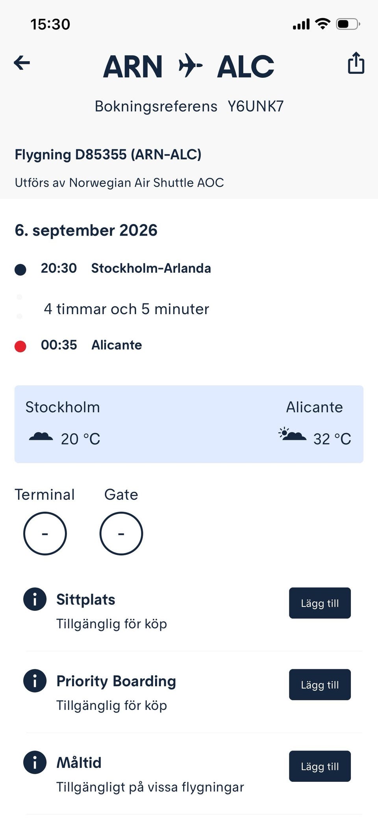Tap the Gate circle indicator

click(121, 534)
